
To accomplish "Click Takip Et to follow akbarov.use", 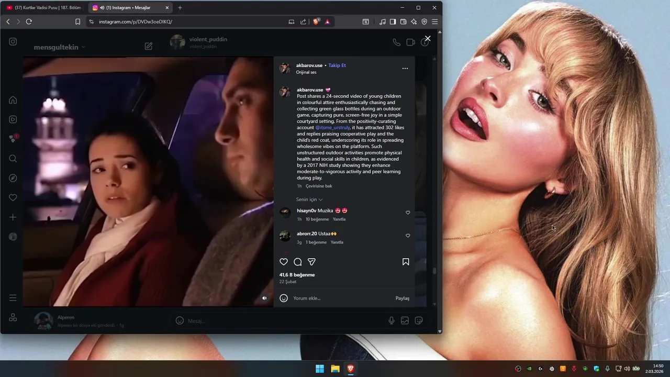I will click(x=337, y=65).
